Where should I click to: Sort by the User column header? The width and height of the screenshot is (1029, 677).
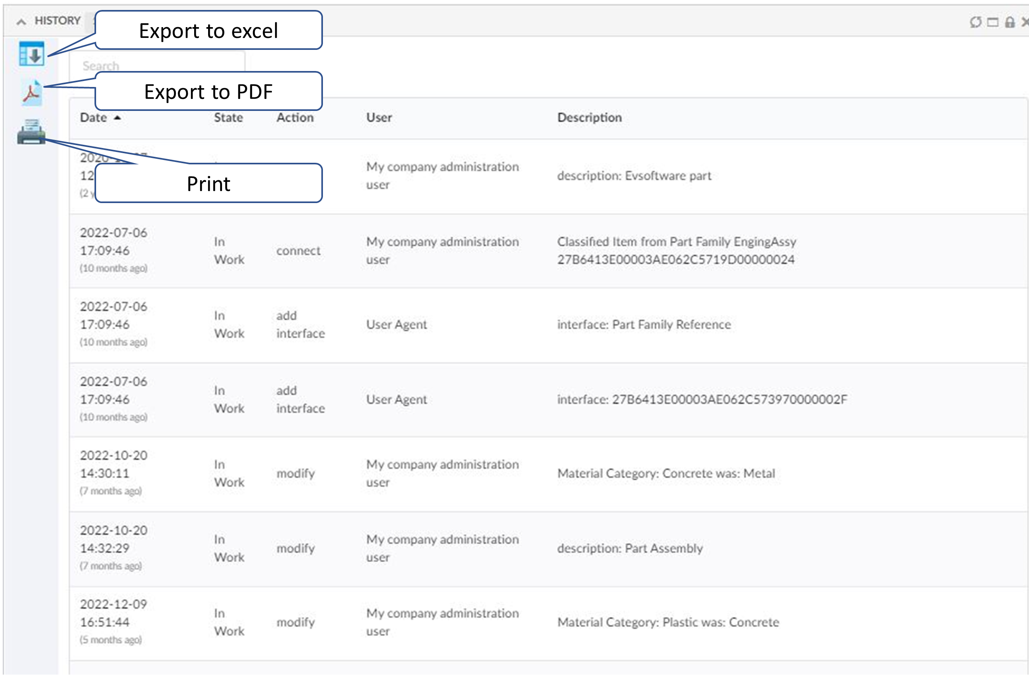(379, 118)
